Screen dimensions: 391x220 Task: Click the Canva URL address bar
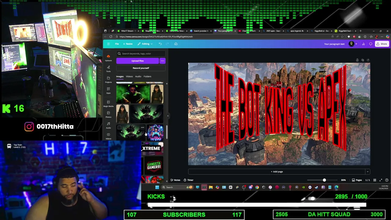[223, 37]
